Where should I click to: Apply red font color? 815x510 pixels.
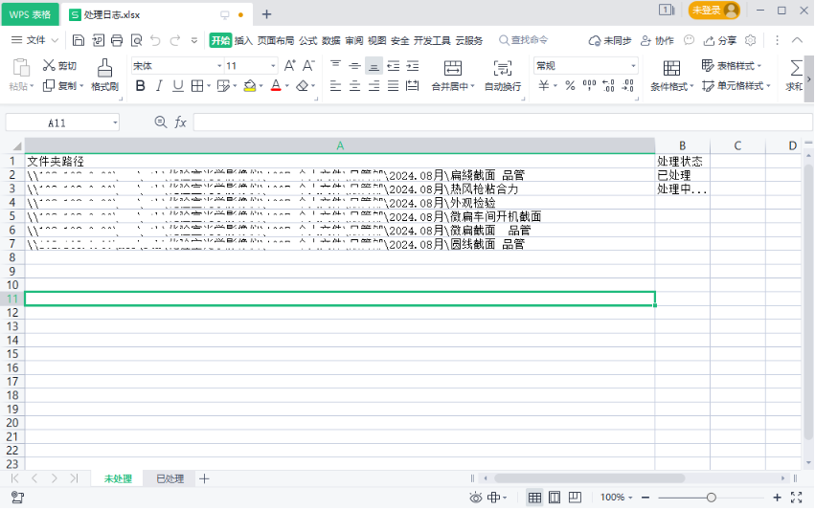tap(276, 86)
